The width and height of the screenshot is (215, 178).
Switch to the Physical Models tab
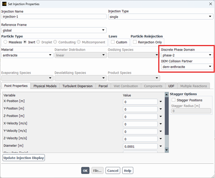[45, 86]
